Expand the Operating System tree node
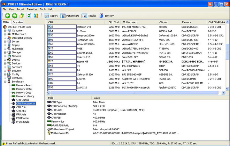 (x=5, y=38)
